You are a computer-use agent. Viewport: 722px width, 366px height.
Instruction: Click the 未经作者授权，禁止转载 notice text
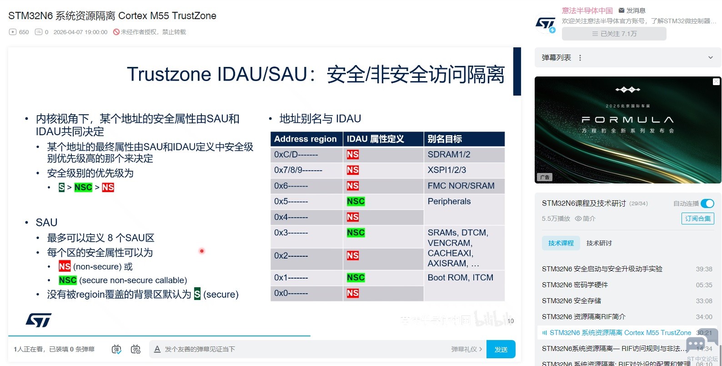(154, 32)
